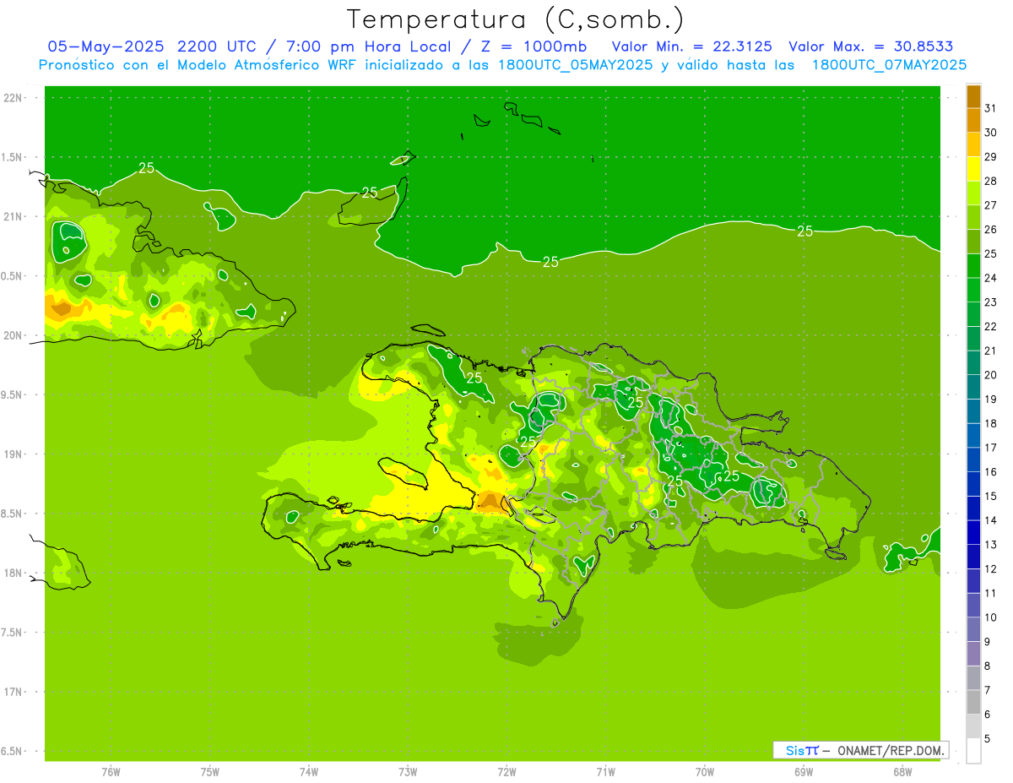This screenshot has width=1013, height=783.
Task: Pick the blue swatch between 14 and 15
Action: tap(973, 508)
